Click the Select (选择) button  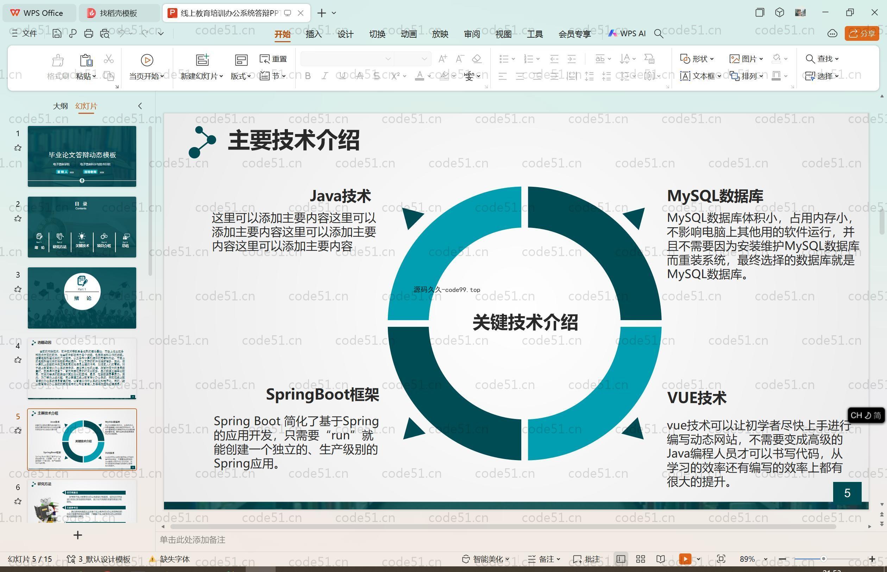point(822,76)
